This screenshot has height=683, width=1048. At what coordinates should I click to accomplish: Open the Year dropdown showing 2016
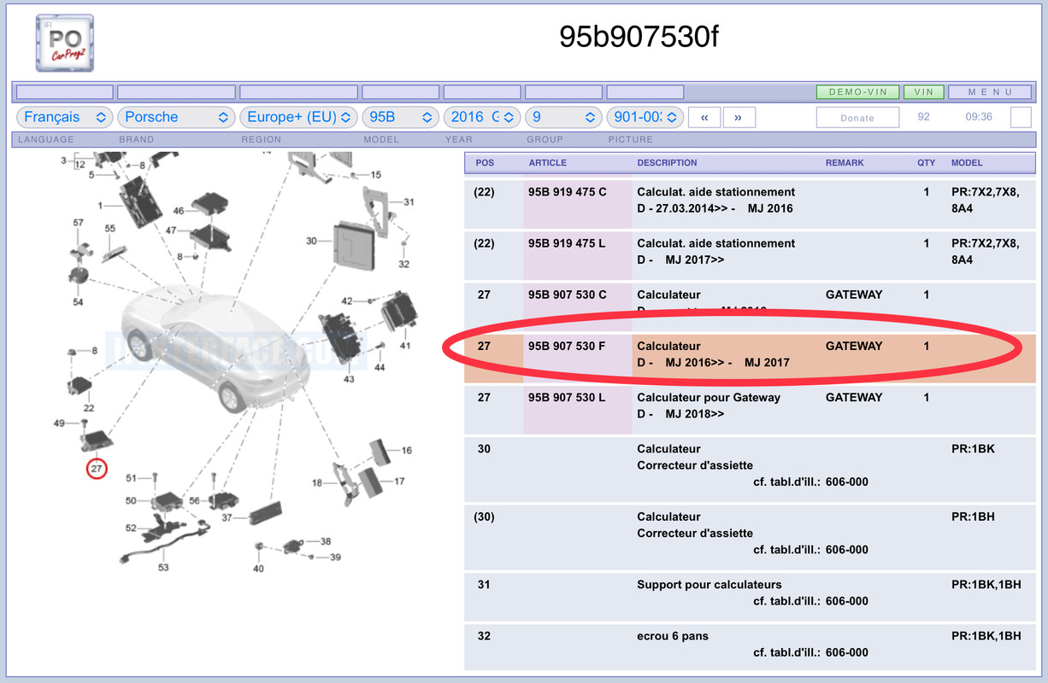coord(481,117)
